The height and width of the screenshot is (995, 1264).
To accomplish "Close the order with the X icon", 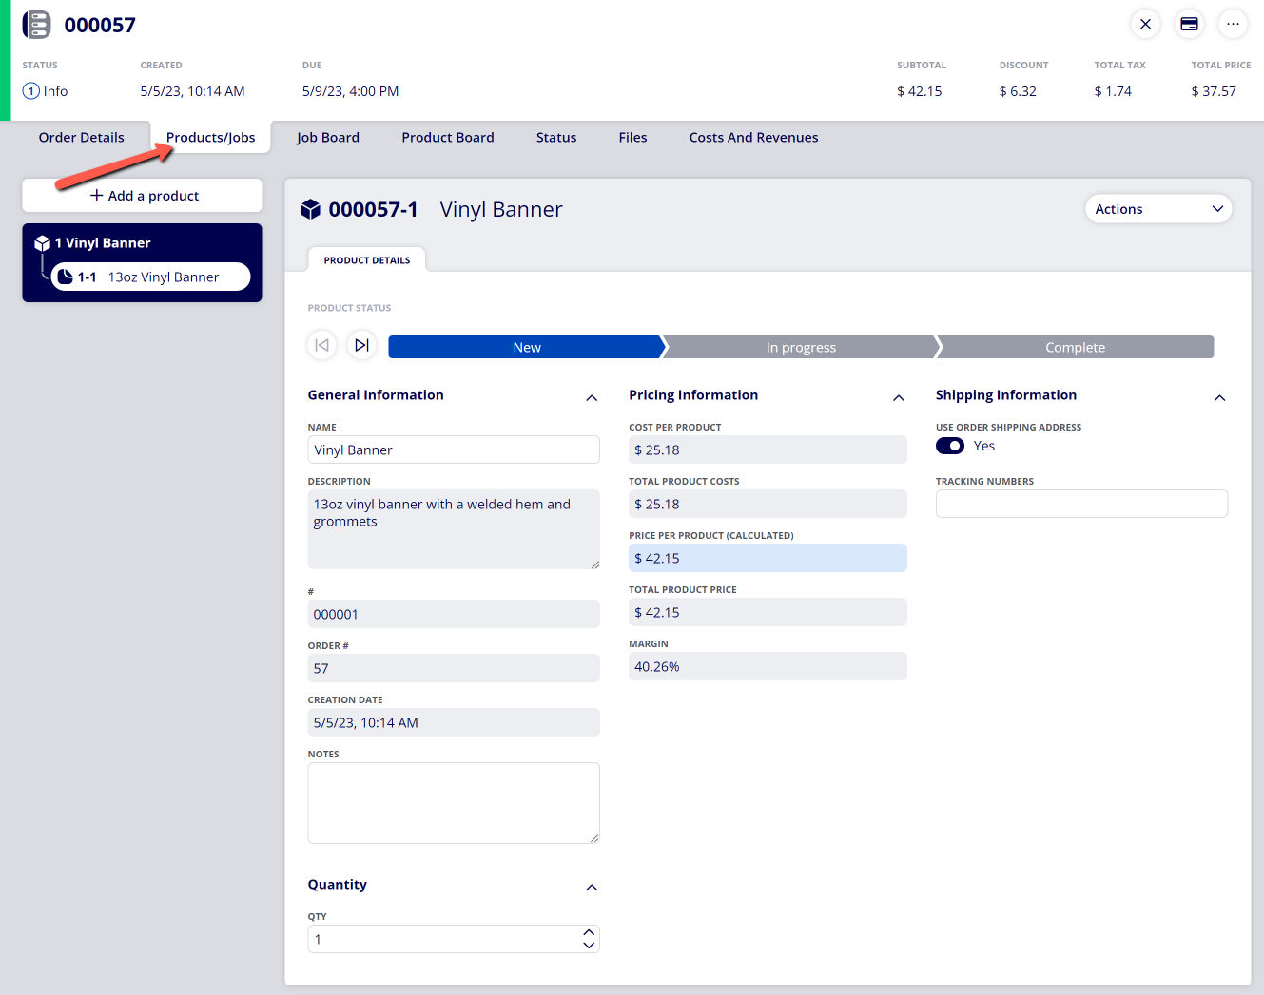I will [1145, 24].
